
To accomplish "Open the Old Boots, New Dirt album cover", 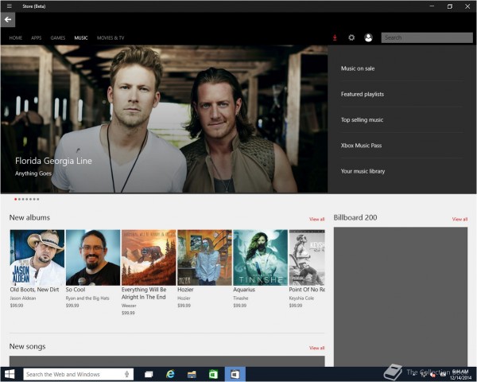I will pyautogui.click(x=37, y=257).
